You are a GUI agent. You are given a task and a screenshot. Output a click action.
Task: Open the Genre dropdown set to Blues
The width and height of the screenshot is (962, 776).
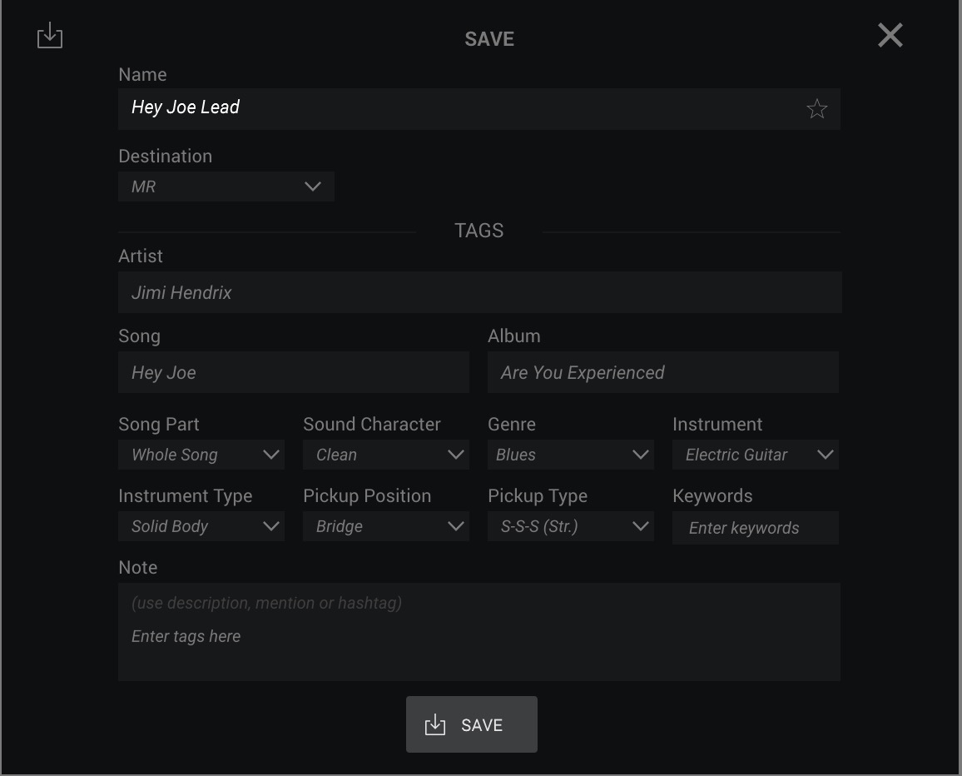coord(571,455)
